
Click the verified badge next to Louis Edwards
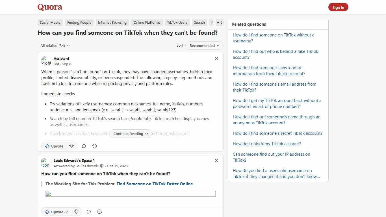[x=102, y=166]
